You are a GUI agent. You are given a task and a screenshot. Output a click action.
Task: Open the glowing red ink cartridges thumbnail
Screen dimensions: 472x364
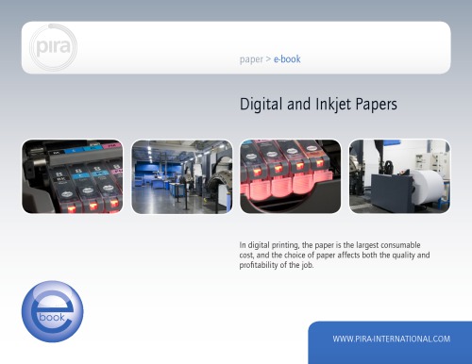pyautogui.click(x=291, y=176)
